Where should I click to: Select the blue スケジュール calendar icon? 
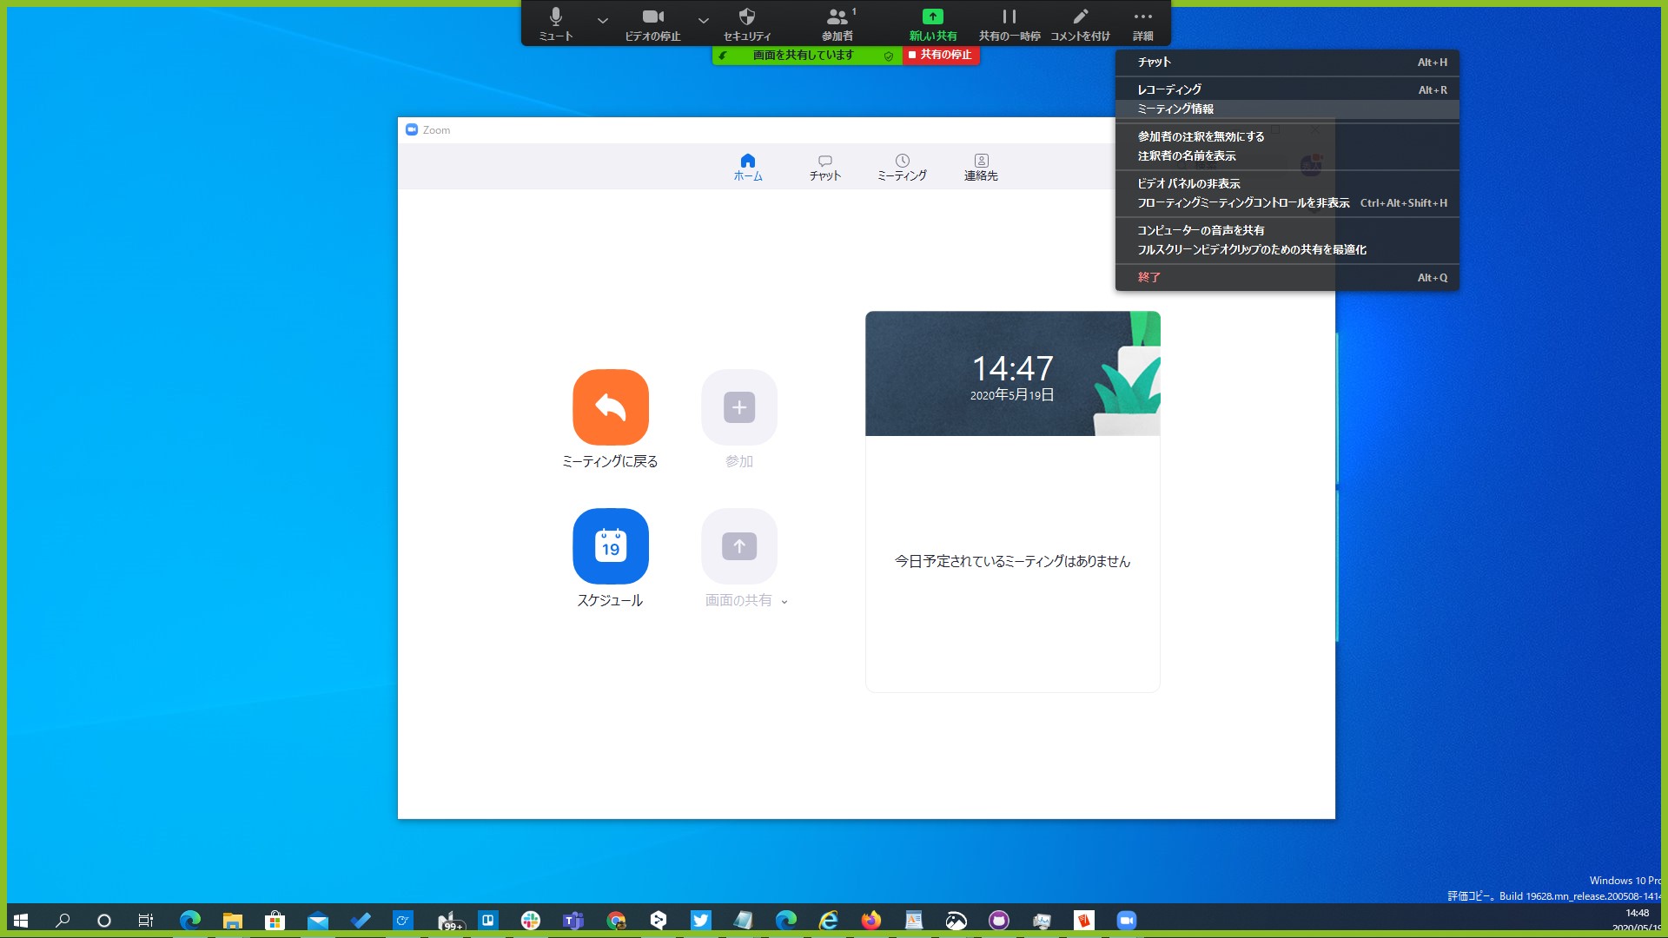(610, 546)
